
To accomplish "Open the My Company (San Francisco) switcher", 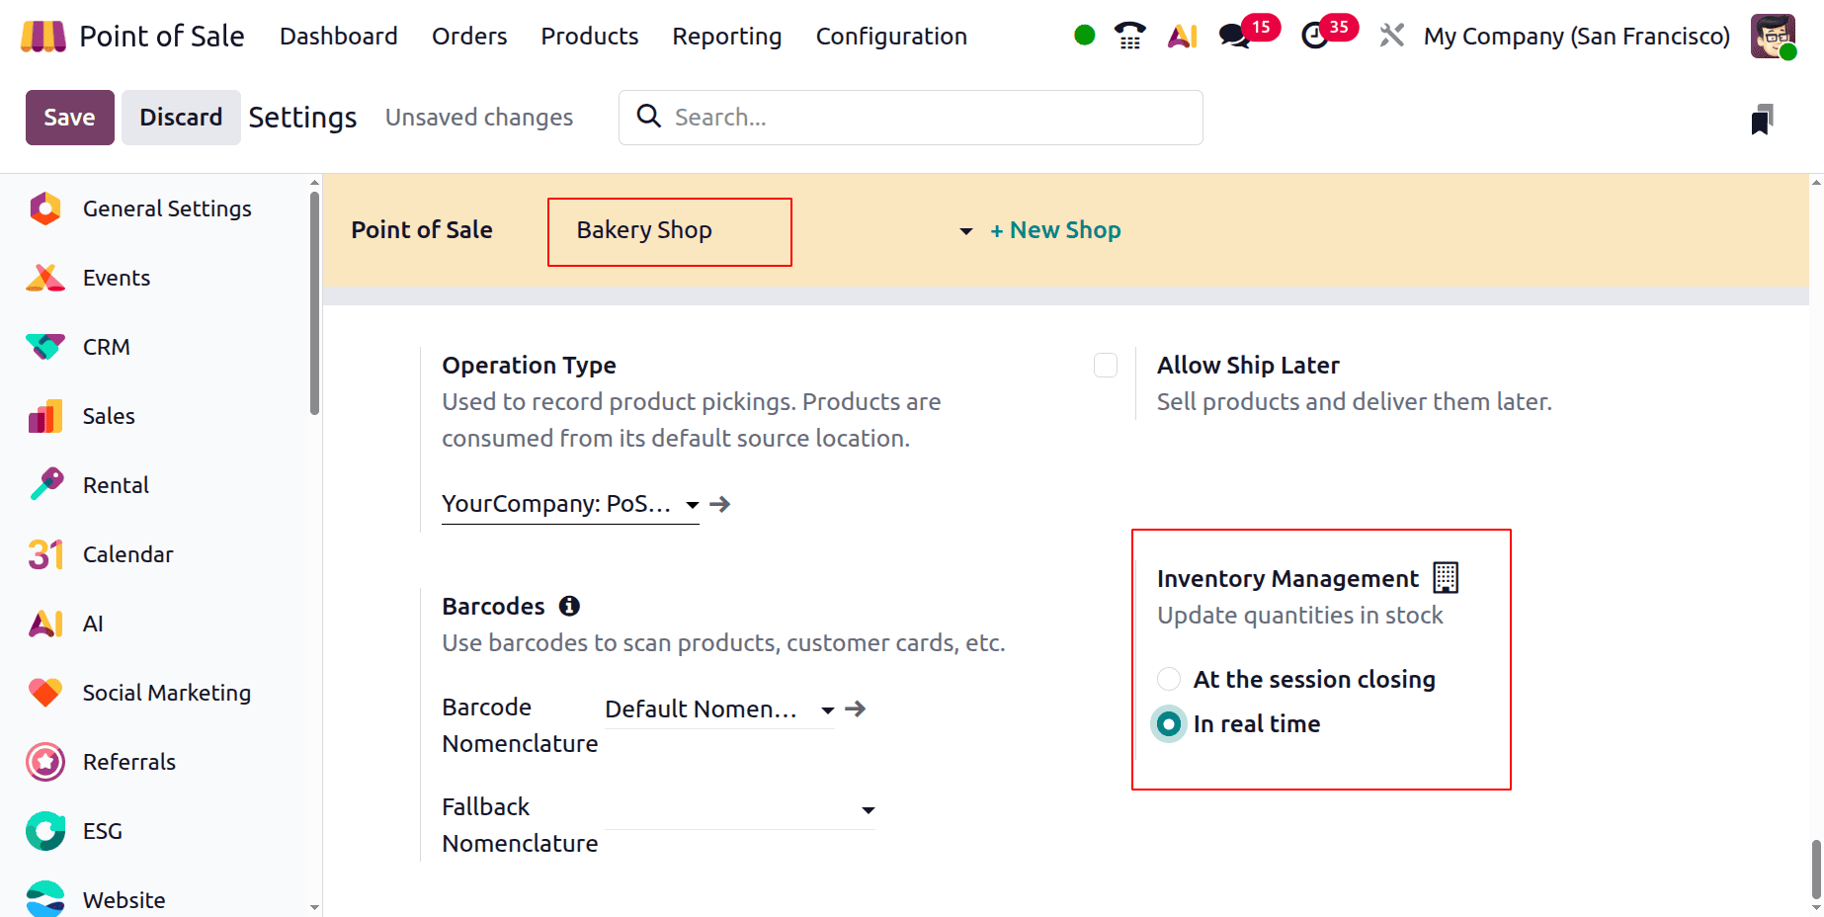I will 1577,37.
